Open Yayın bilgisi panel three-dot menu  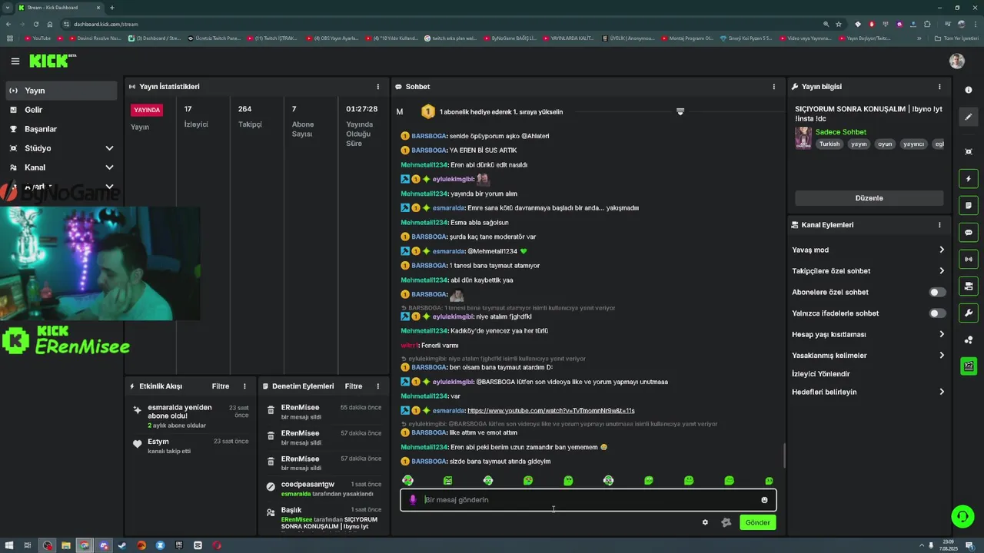pos(939,87)
